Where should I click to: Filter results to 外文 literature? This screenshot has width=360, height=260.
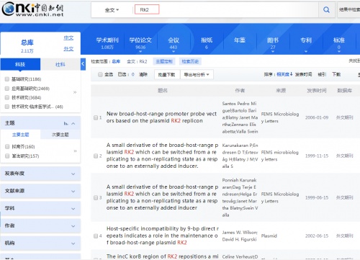click(68, 49)
